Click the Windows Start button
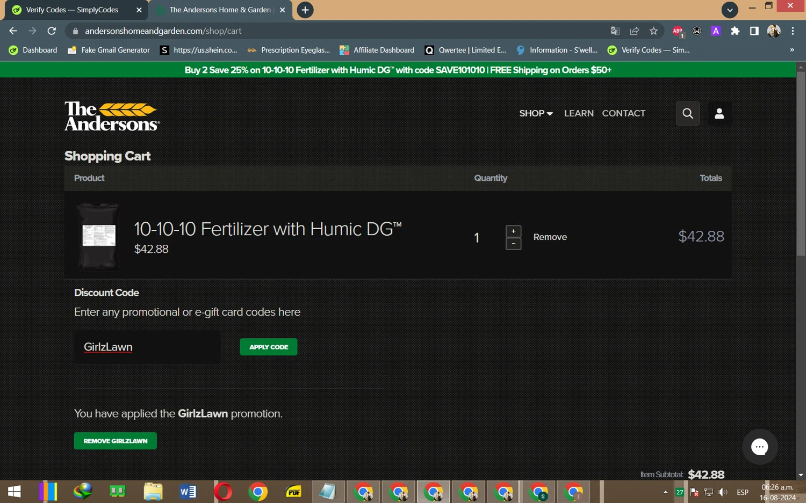The width and height of the screenshot is (806, 503). click(x=15, y=491)
